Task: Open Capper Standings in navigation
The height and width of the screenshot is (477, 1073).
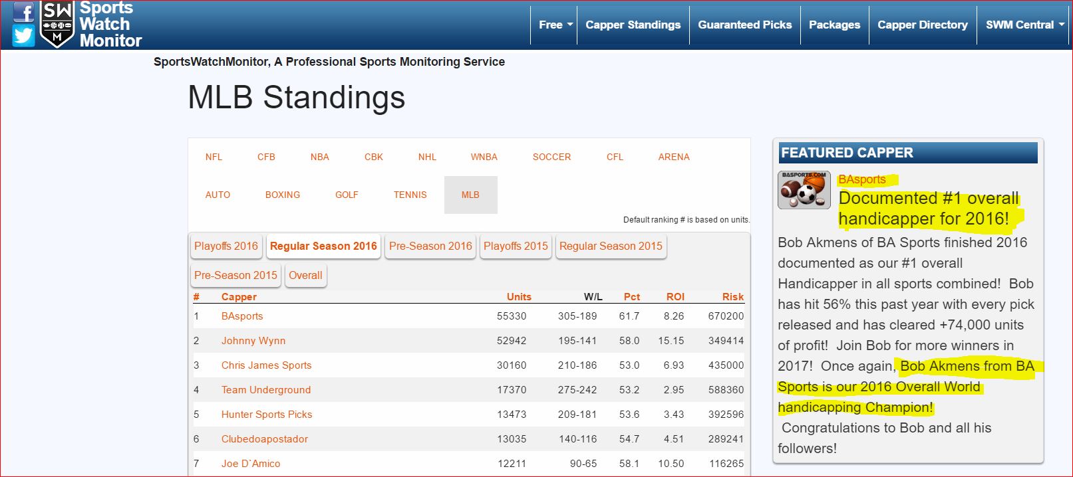Action: click(633, 25)
